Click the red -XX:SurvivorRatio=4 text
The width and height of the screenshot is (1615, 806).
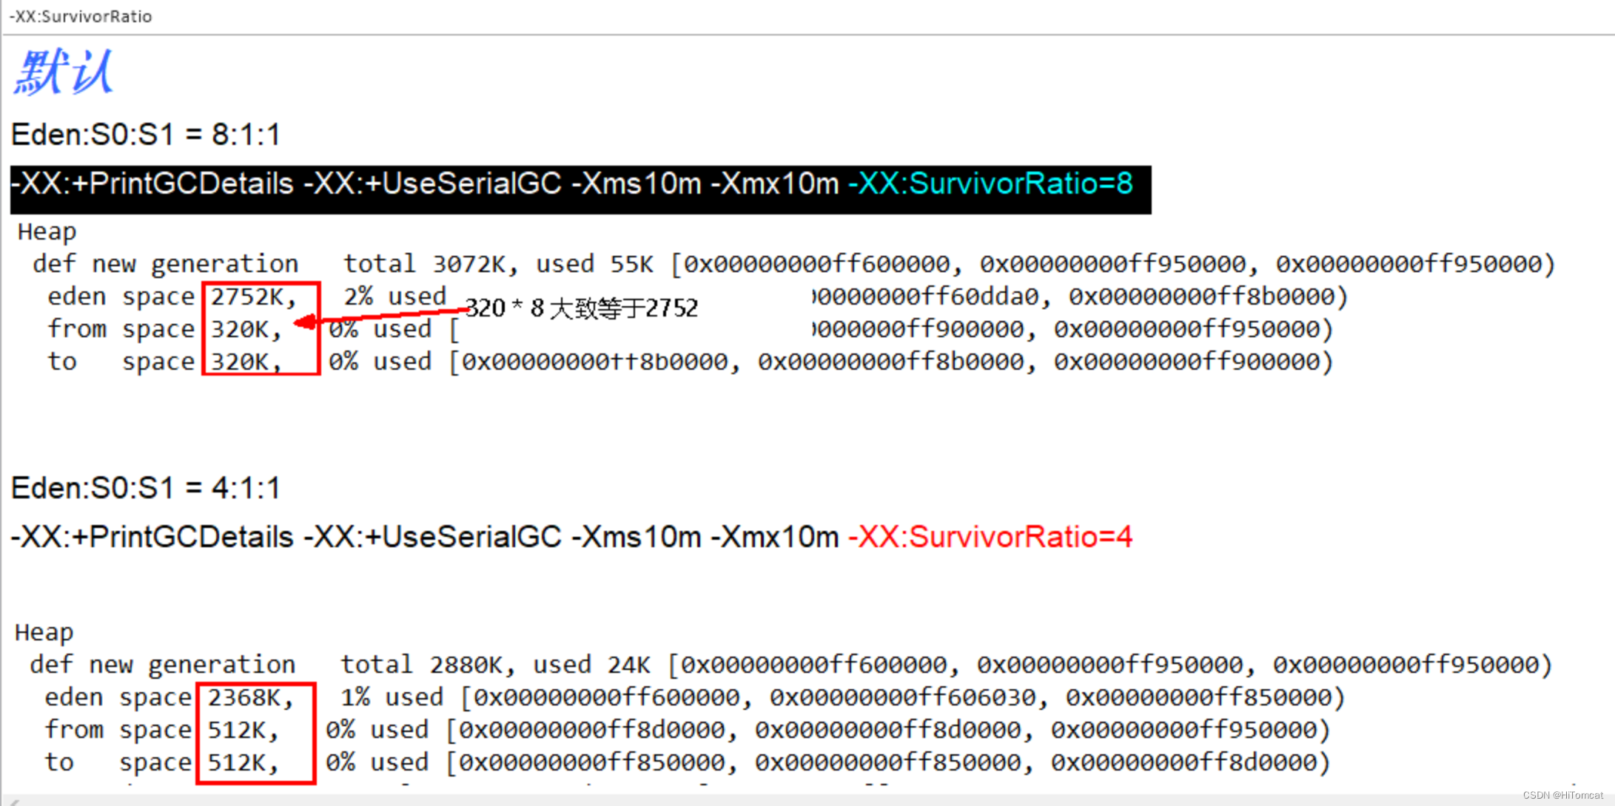coord(990,537)
